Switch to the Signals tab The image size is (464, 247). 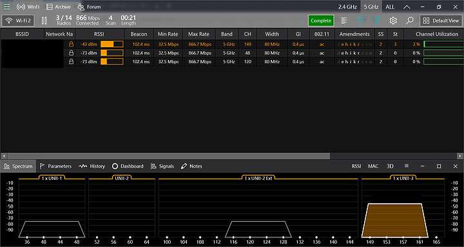point(162,166)
